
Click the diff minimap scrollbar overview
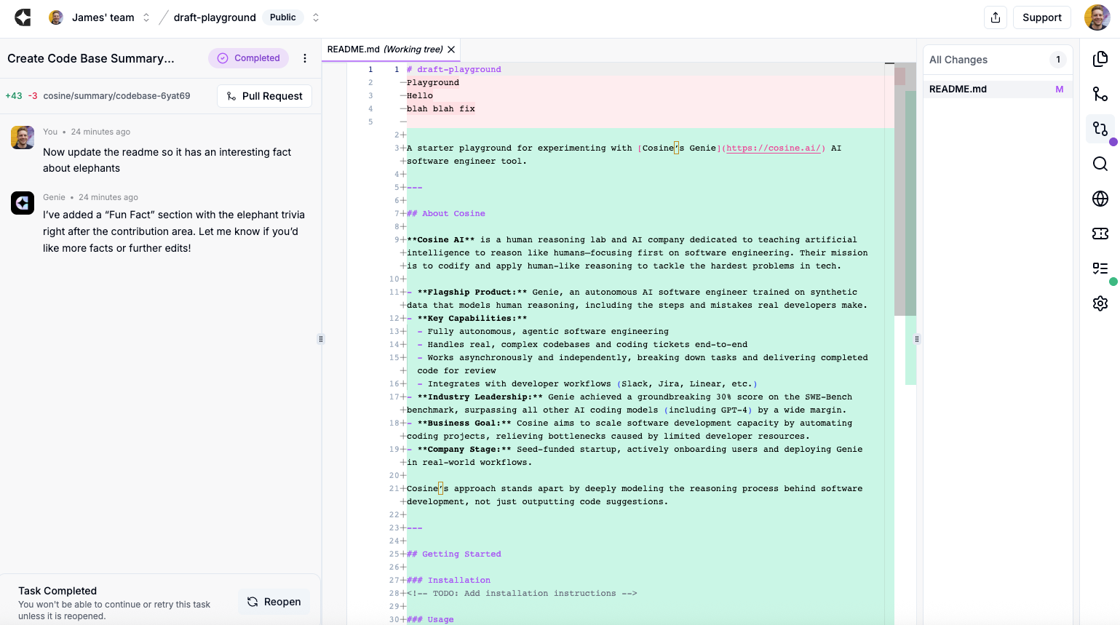click(x=905, y=218)
